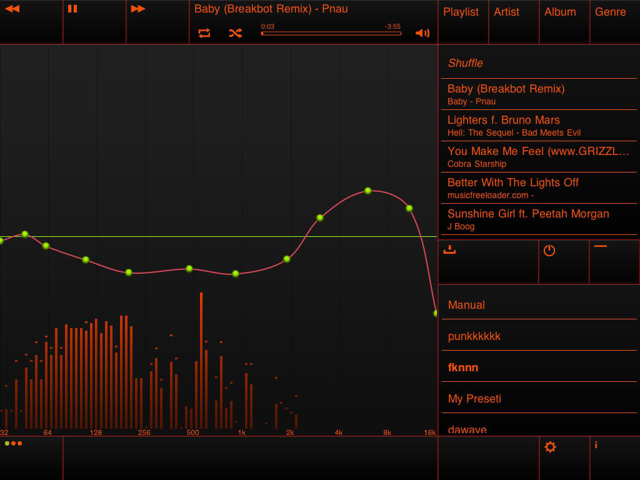640x480 pixels.
Task: Select the My Preseti preset
Action: pyautogui.click(x=539, y=398)
